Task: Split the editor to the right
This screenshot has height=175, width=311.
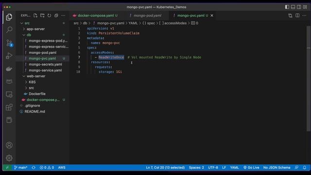Action: [x=297, y=16]
